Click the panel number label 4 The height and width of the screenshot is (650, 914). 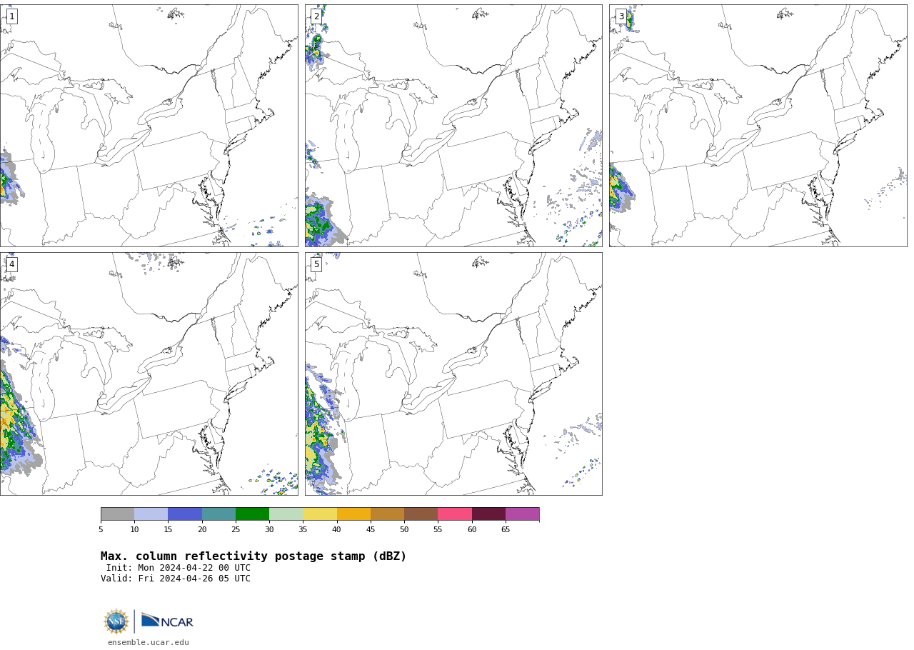click(11, 264)
